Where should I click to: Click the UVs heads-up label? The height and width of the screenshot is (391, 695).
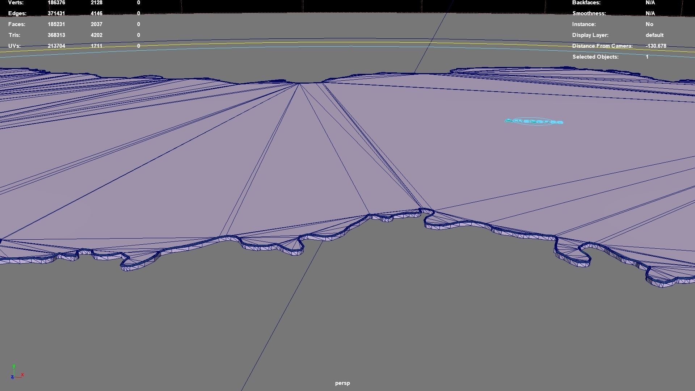tap(14, 46)
